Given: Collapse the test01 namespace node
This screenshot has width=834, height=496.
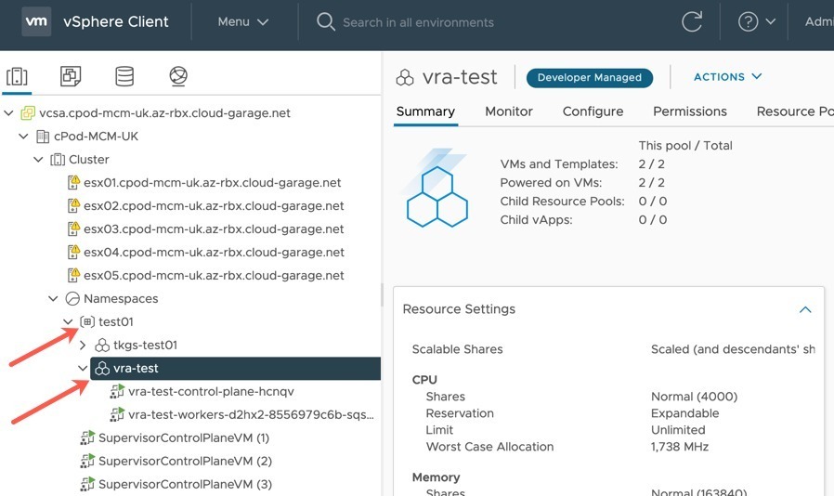Looking at the screenshot, I should click(x=68, y=321).
